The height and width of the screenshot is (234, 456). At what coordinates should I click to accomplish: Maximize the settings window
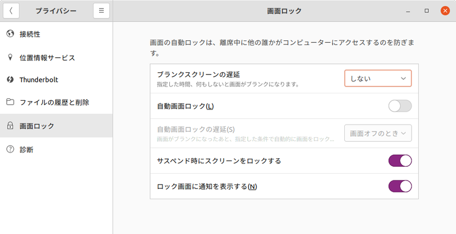click(x=426, y=11)
